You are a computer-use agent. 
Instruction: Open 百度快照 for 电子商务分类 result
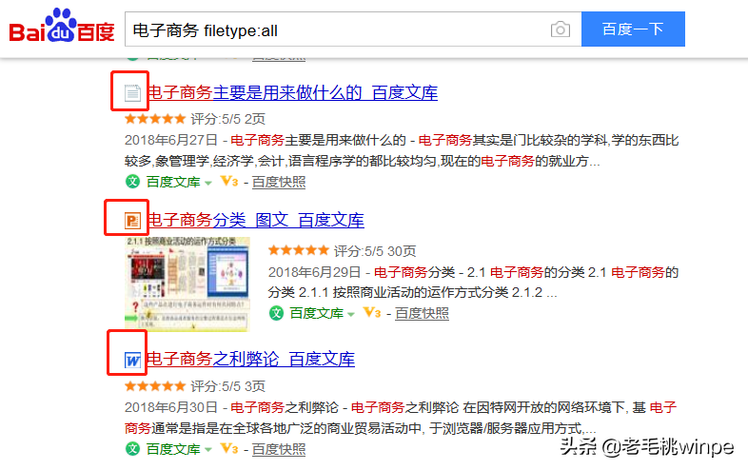[x=422, y=313]
